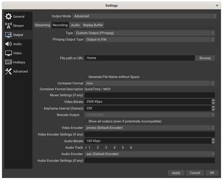Click the Apply button

tap(176, 173)
